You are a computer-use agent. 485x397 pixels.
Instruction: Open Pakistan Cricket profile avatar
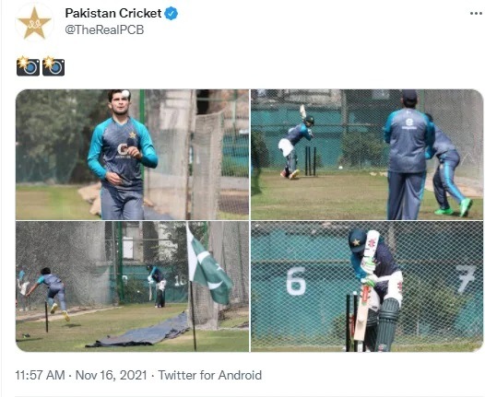coord(34,22)
